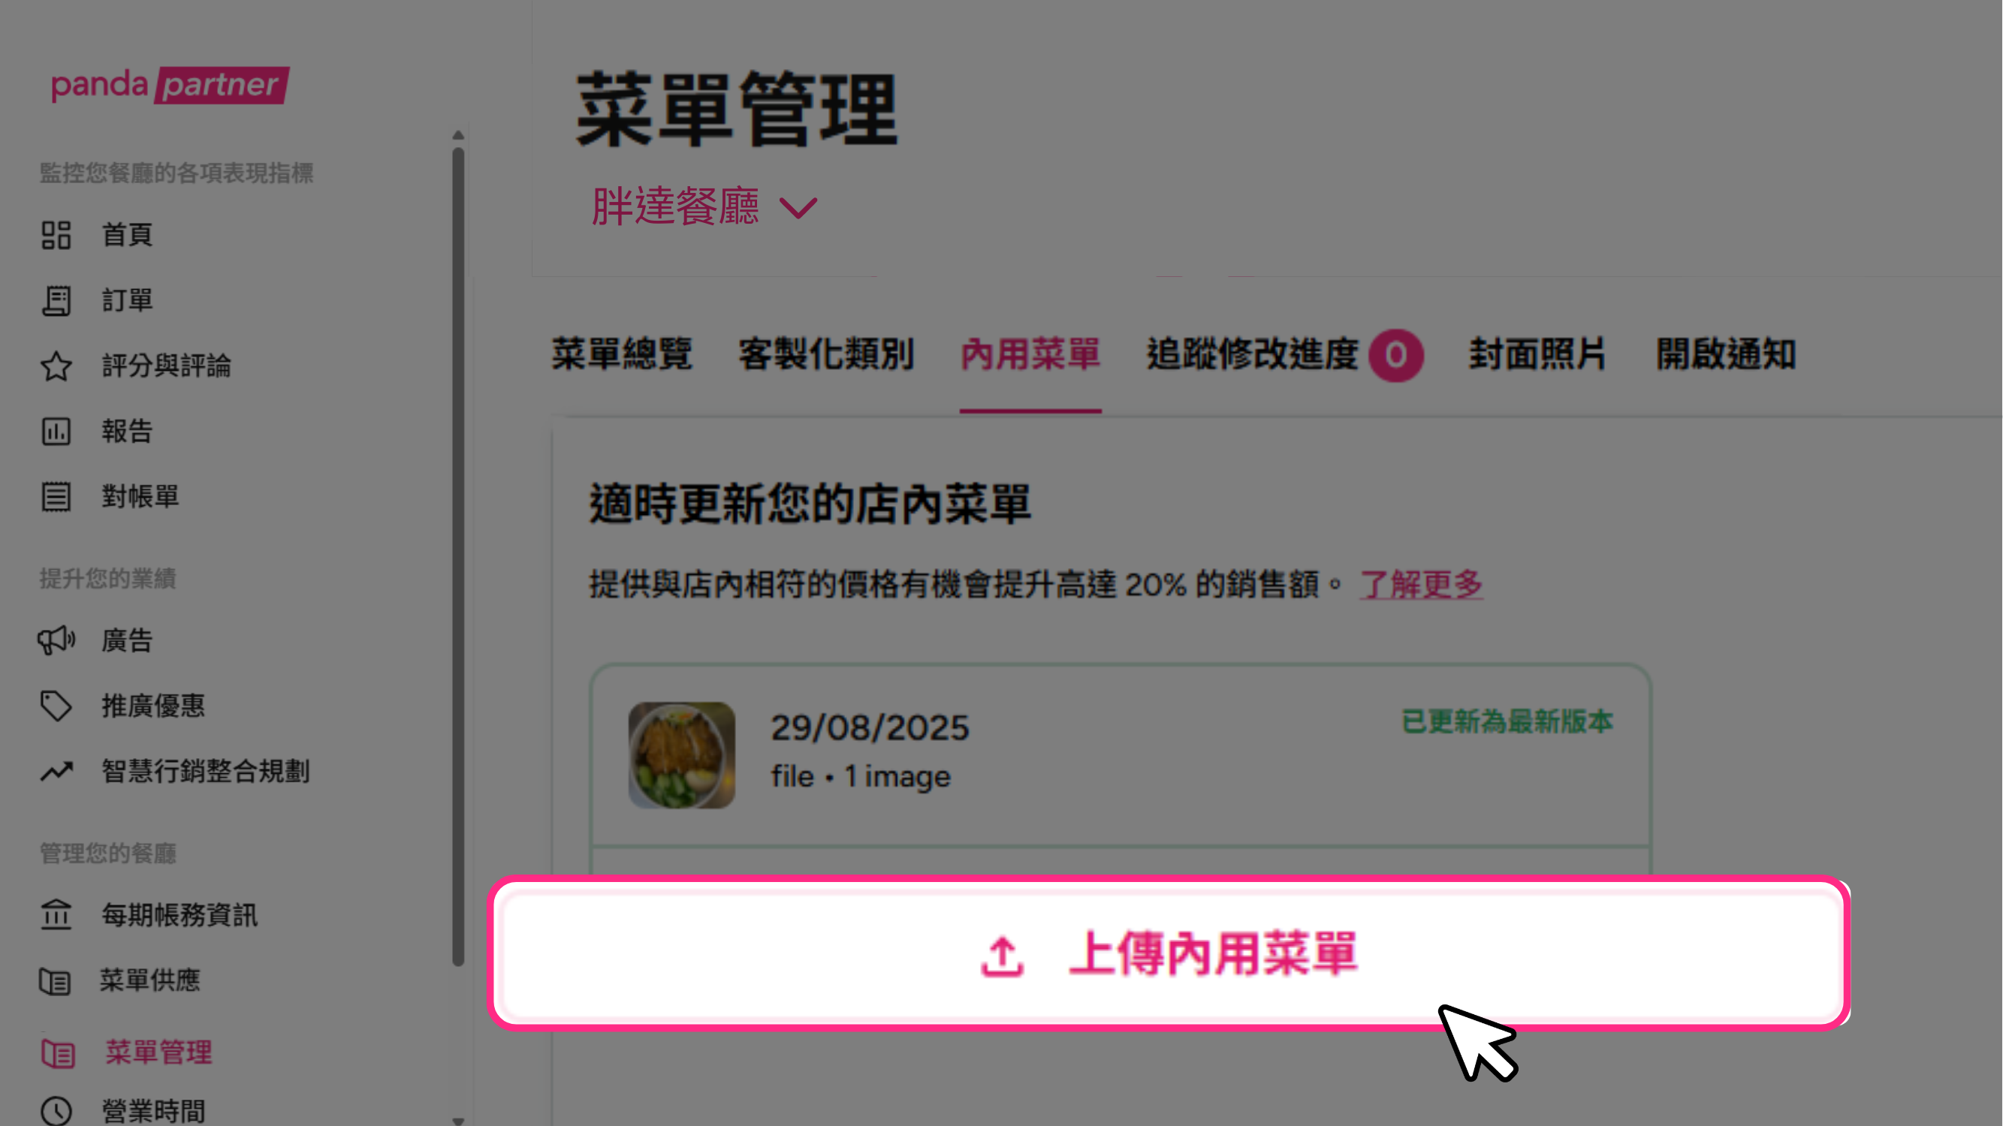Select the 推廣優惠 price tag icon
Image resolution: width=2003 pixels, height=1126 pixels.
tap(56, 706)
